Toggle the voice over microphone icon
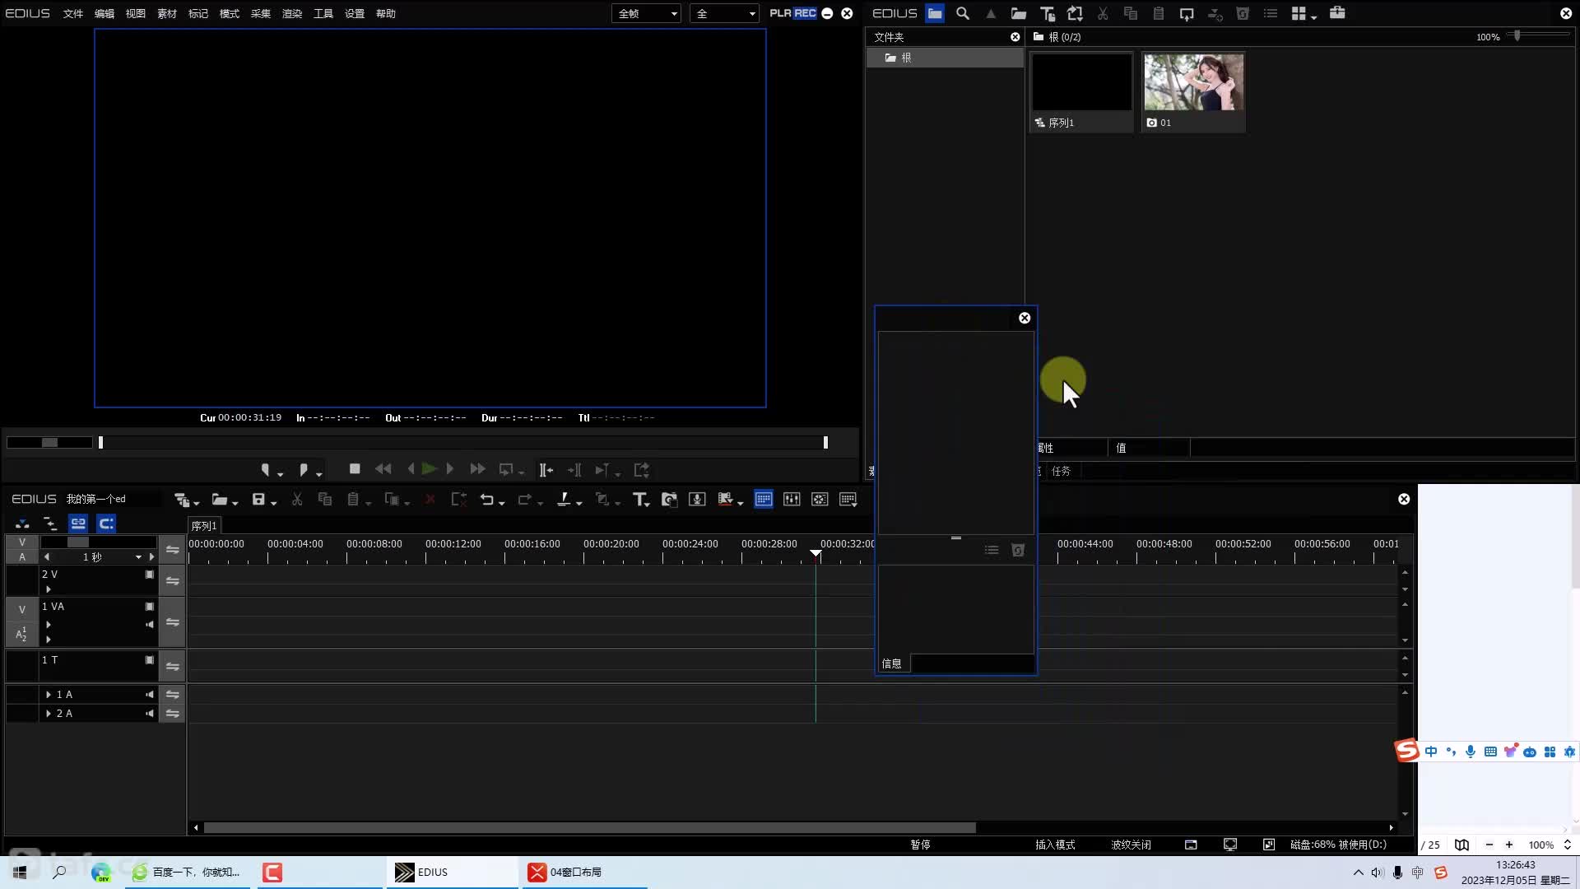 (x=697, y=500)
